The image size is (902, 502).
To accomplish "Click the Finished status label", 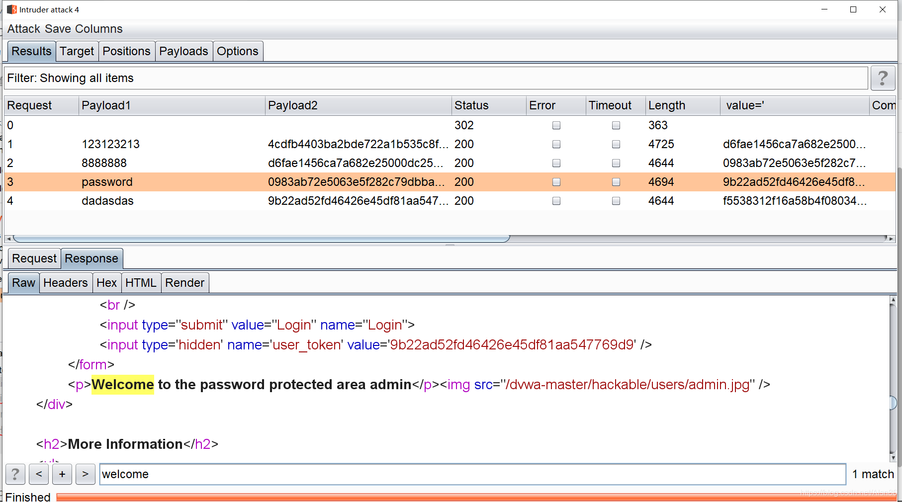I will coord(28,497).
